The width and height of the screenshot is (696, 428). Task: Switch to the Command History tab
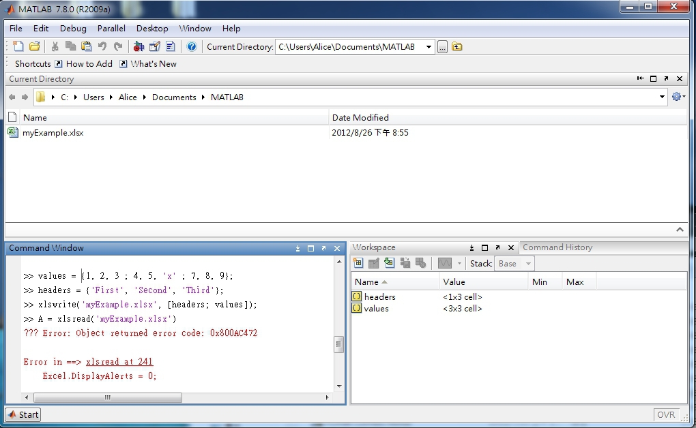557,247
